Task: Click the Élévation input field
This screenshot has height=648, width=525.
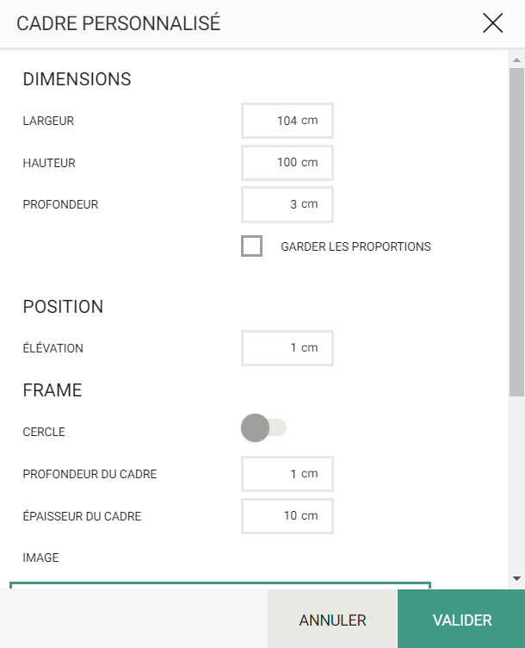Action: pos(287,348)
